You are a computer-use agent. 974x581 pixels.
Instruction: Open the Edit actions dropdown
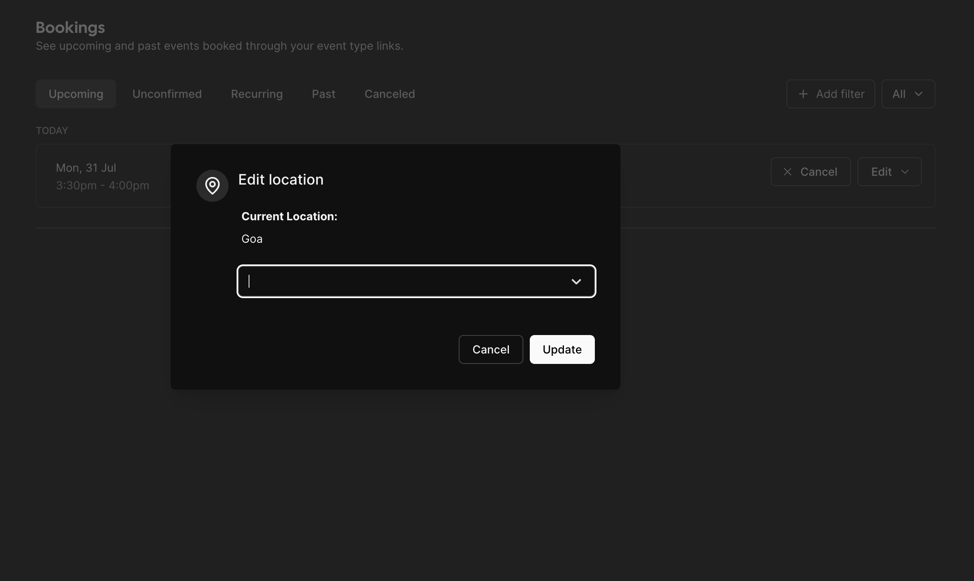point(889,172)
